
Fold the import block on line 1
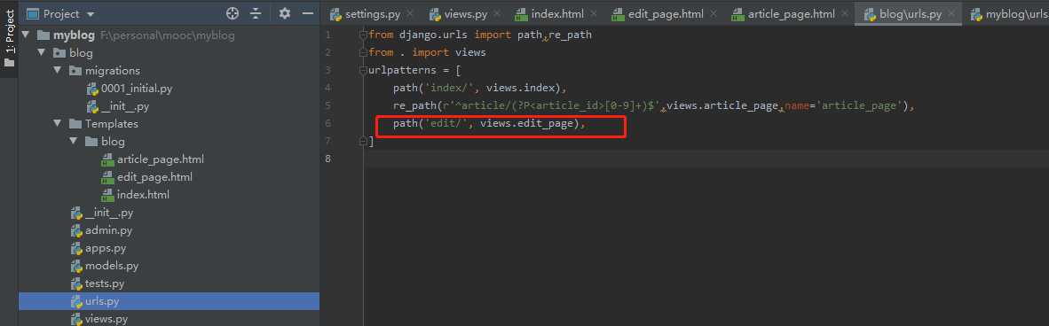click(363, 35)
